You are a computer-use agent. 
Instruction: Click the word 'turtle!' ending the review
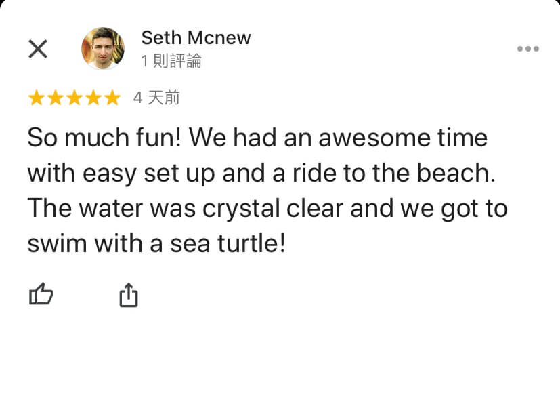[x=251, y=243]
